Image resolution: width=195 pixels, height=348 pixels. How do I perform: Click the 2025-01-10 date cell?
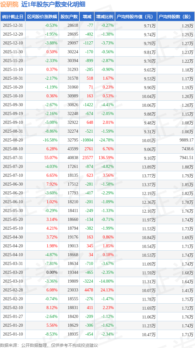pyautogui.click(x=13, y=334)
